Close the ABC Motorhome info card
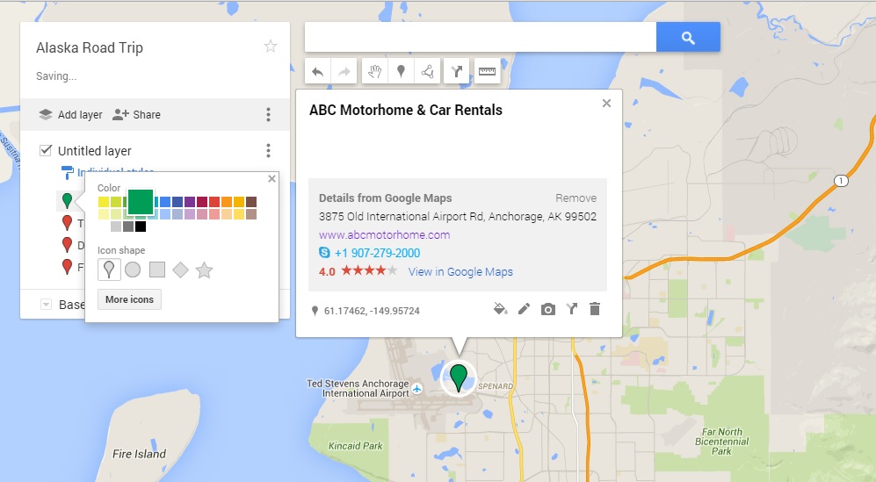Screen dimensions: 876x482 (x=607, y=104)
